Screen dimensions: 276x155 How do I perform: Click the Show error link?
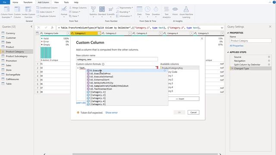(111, 113)
